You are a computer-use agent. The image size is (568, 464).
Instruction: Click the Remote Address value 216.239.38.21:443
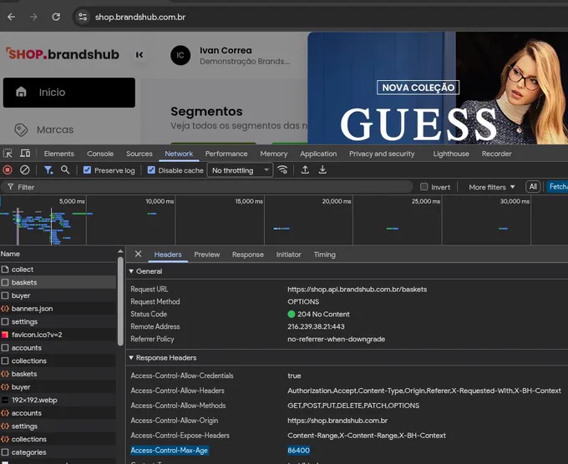[316, 326]
